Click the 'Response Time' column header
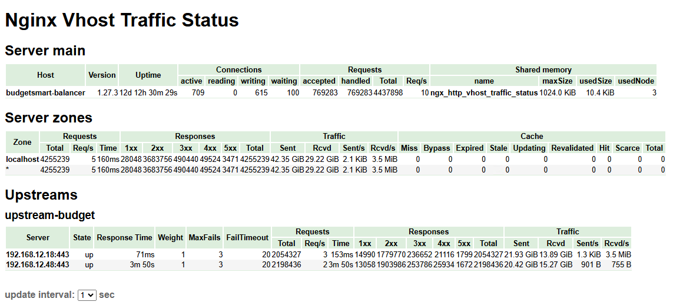The width and height of the screenshot is (673, 305). click(x=124, y=237)
